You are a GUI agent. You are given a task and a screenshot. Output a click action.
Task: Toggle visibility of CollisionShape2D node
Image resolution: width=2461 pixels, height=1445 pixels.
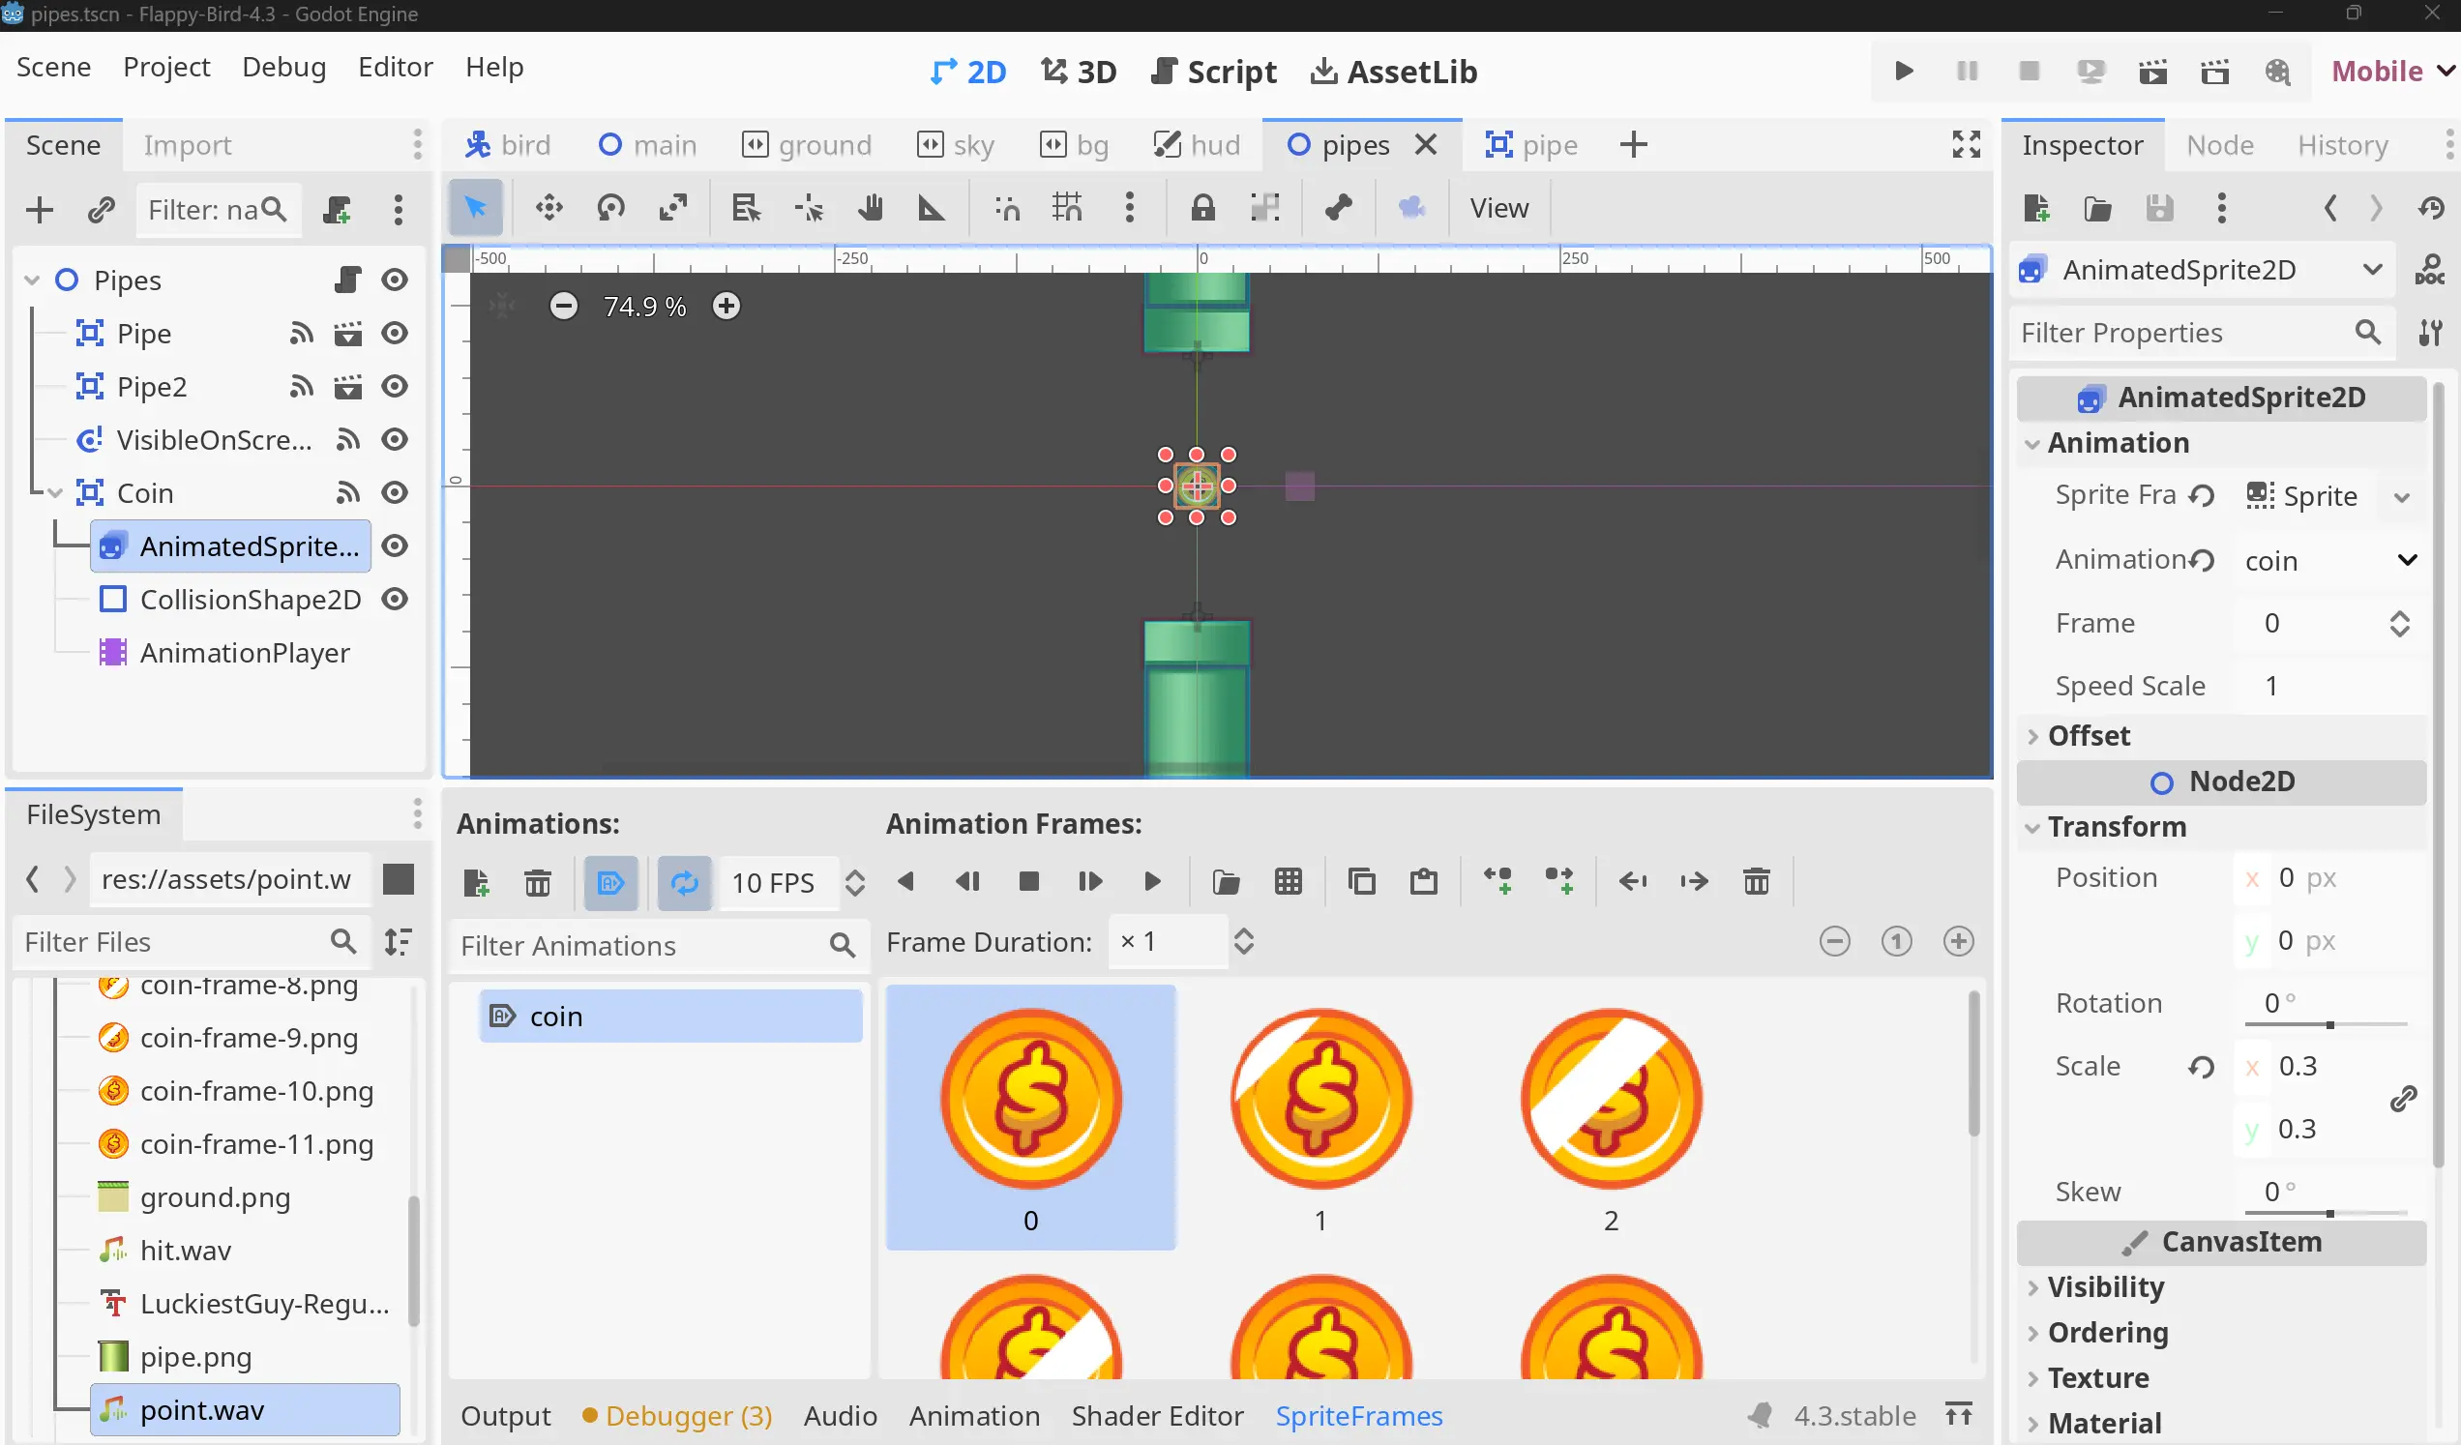pos(395,600)
